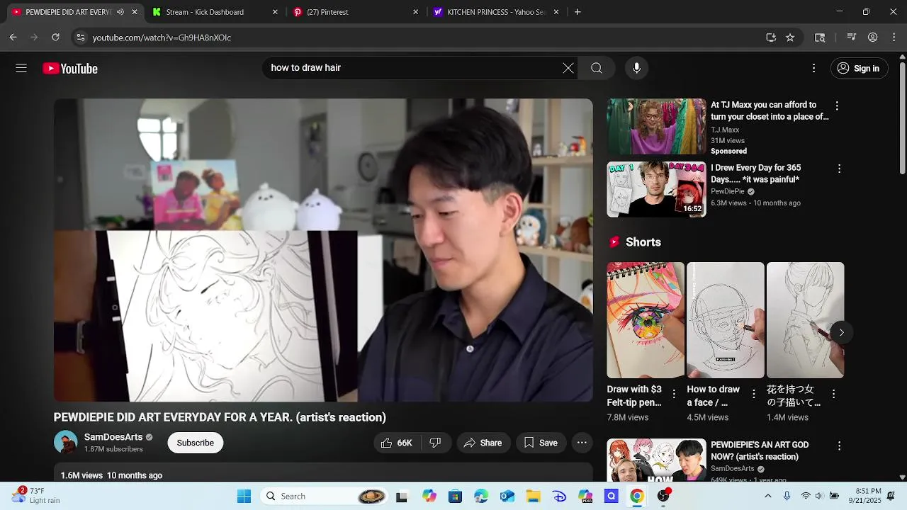Click the video player area
This screenshot has width=907, height=510.
[x=323, y=250]
